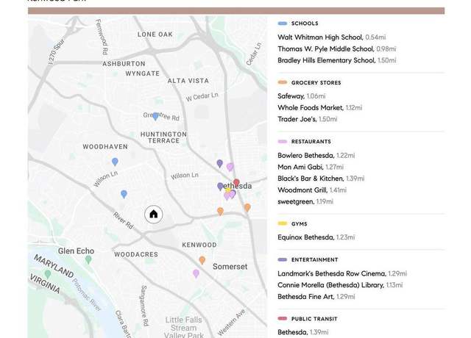Select the Equinox Bethesda gym entry
Viewport: 471px width, 338px height.
coord(316,237)
